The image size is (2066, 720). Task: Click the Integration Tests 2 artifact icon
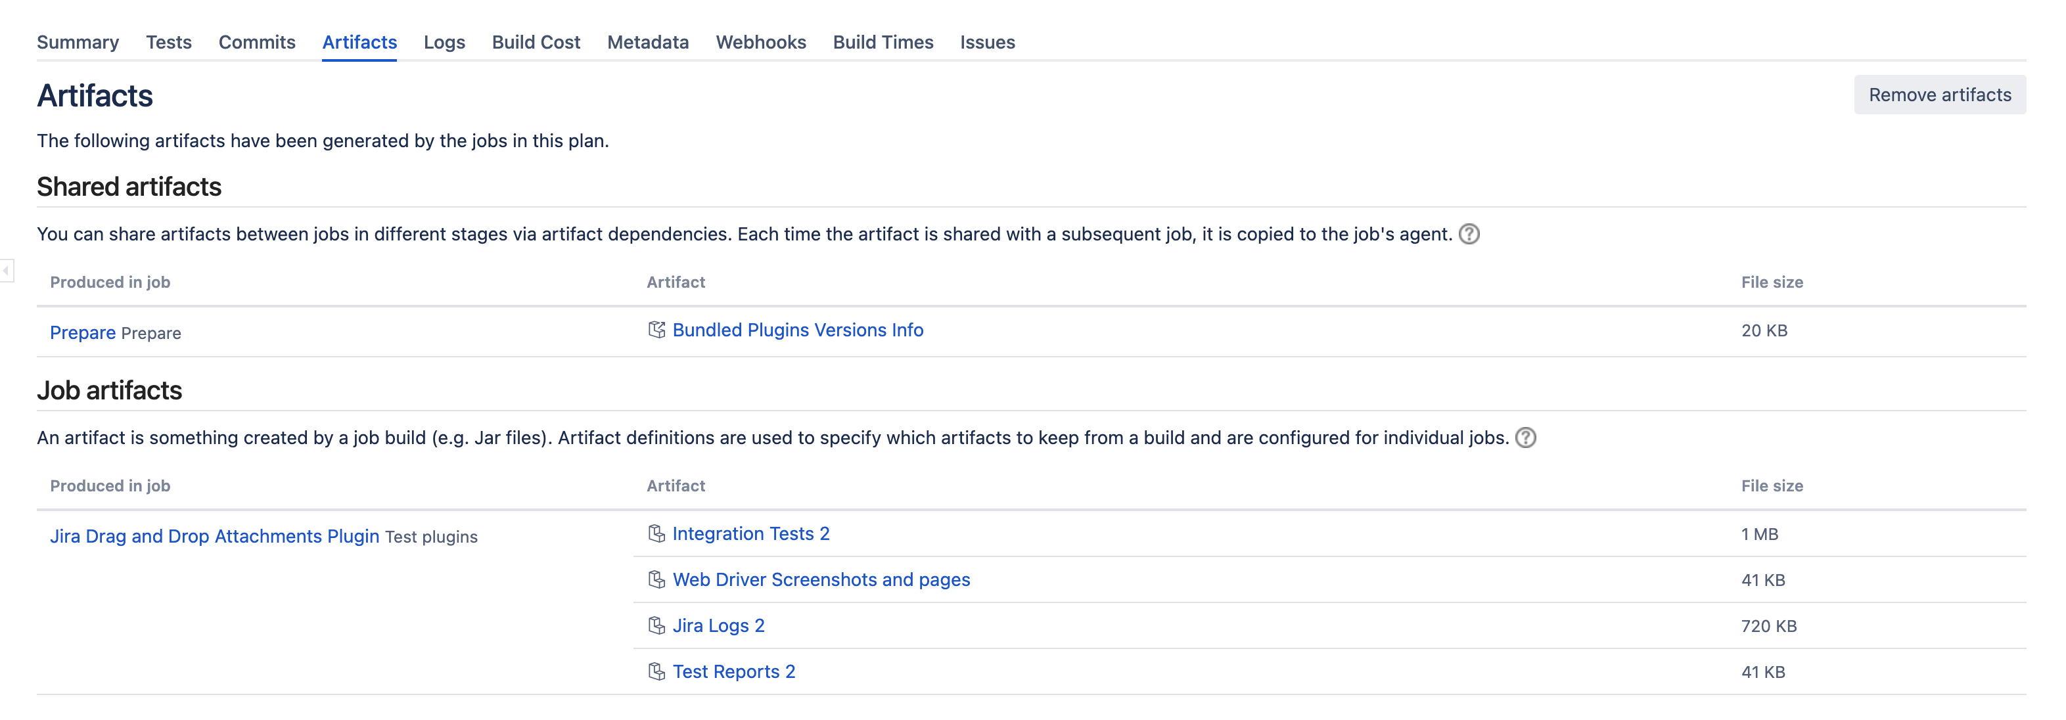point(656,533)
